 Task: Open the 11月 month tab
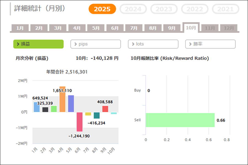tap(210, 28)
